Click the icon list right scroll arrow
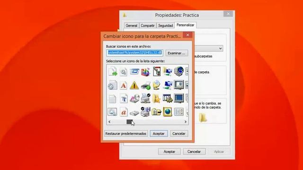Viewport: 303px width, 170px height. (186, 122)
